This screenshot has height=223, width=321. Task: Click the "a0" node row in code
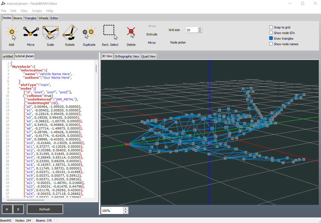point(52,107)
